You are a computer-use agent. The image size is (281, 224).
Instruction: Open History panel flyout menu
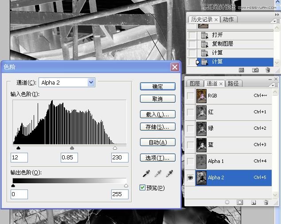[277, 21]
